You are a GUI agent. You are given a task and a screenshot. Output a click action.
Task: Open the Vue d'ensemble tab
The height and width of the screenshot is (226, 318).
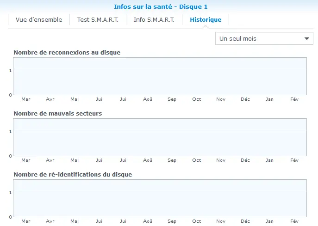coord(39,20)
